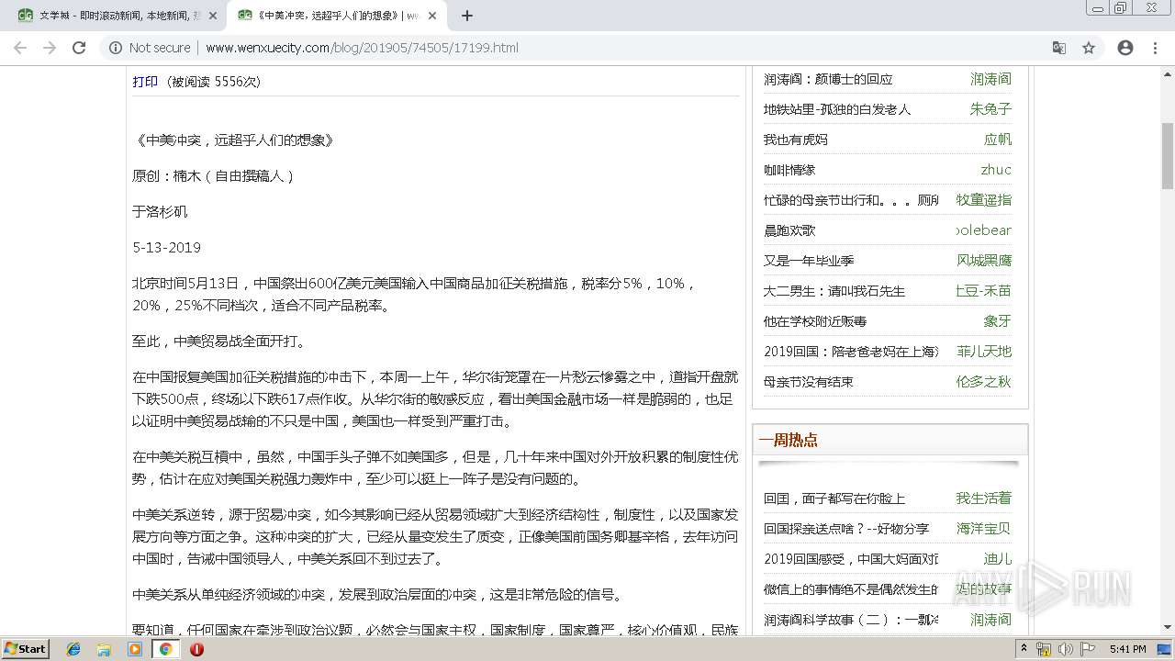Open 2019回国:陪老爸老妈在上海 article

coord(851,352)
